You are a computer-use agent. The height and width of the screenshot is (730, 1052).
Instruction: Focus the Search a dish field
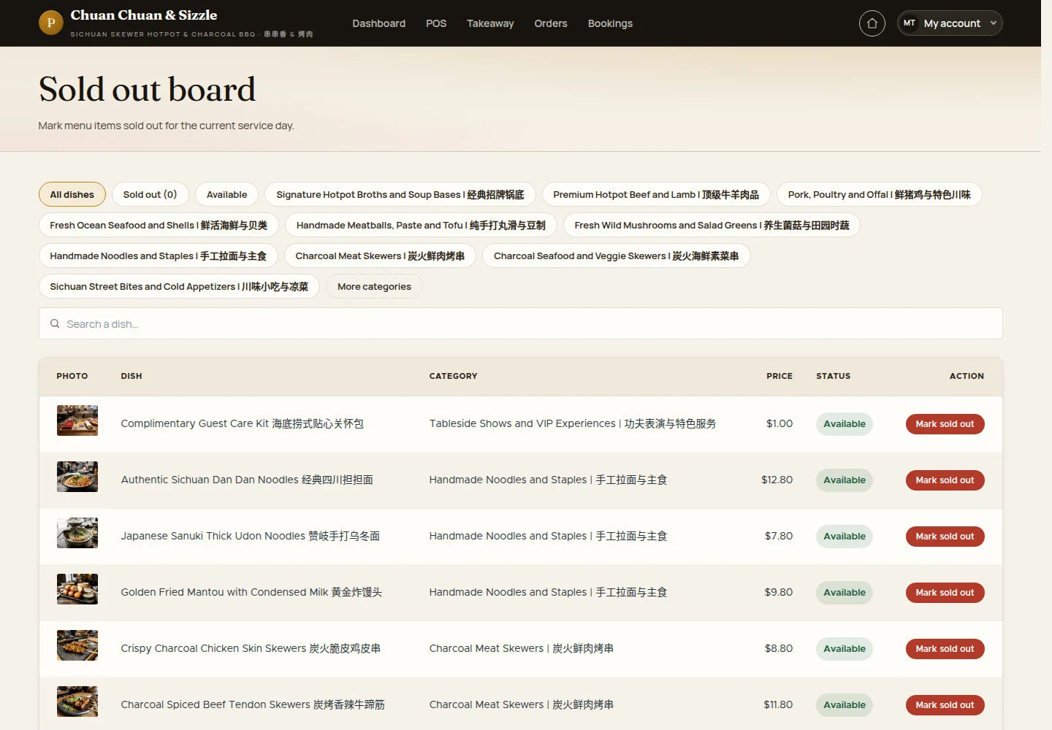click(x=520, y=323)
